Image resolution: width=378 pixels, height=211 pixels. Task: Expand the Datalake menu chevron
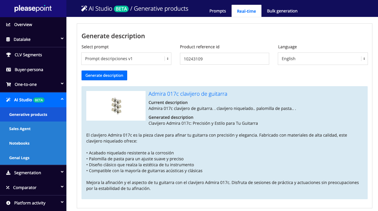pos(62,39)
